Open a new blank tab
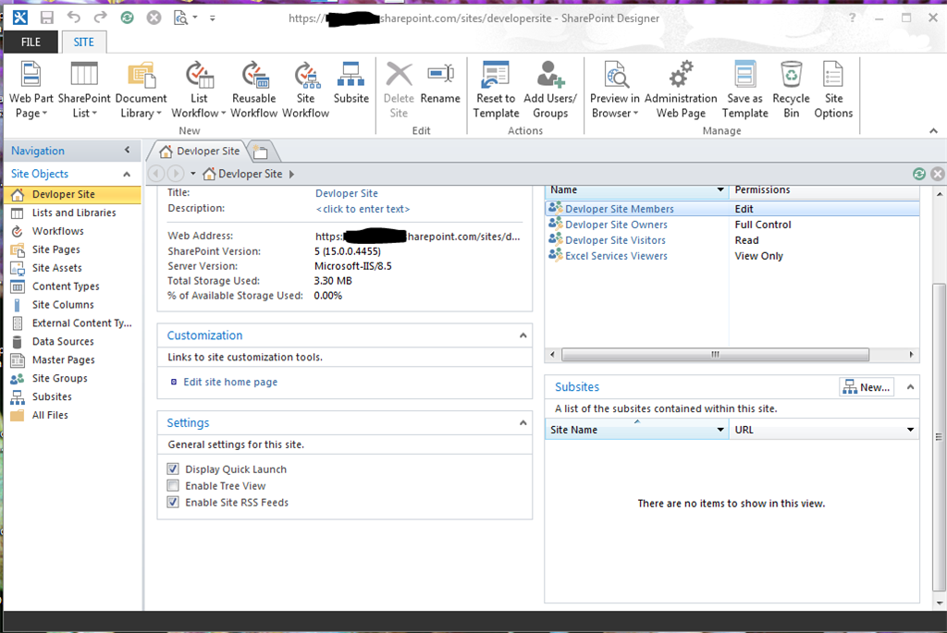947x633 pixels. pos(261,152)
